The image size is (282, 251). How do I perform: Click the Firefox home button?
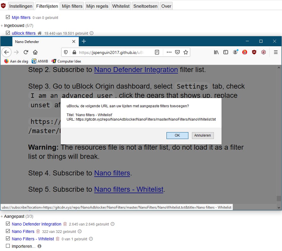tap(35, 52)
